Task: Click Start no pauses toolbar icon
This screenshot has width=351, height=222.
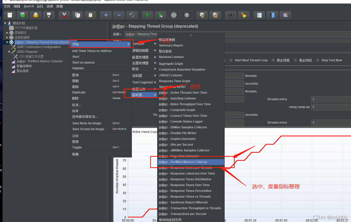Action: [x=161, y=15]
